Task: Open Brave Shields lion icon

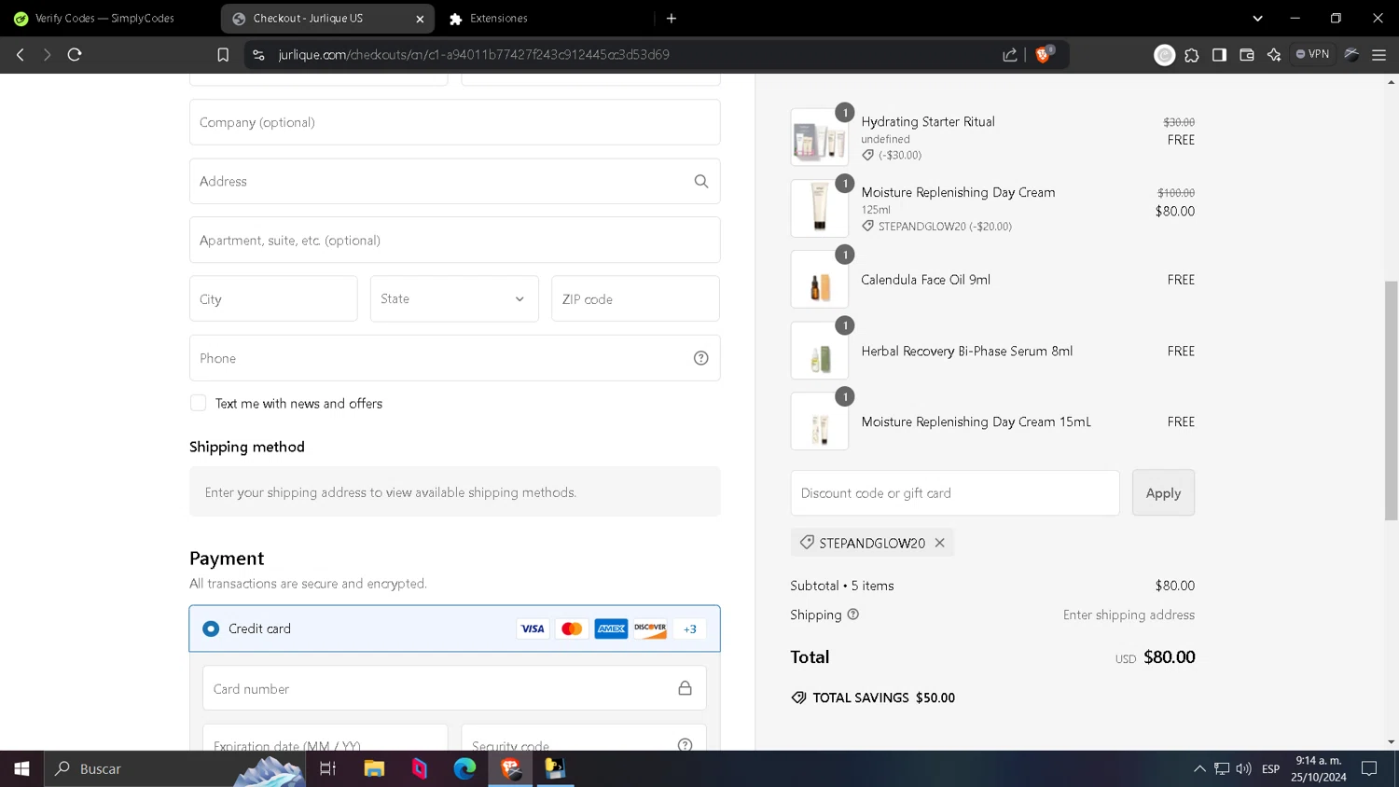Action: 1045,54
